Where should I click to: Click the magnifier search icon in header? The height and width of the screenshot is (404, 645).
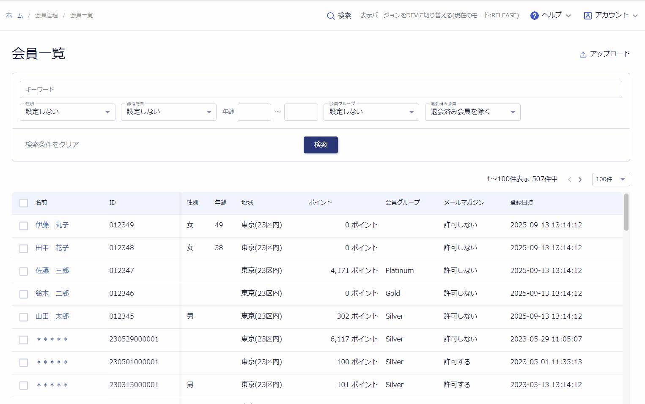(x=331, y=16)
